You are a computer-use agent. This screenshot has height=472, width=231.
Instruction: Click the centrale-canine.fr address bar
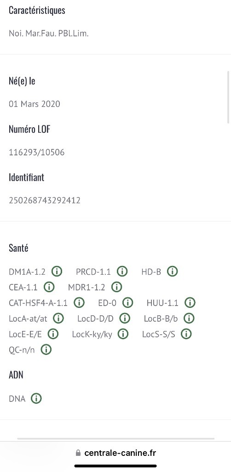[x=115, y=453]
